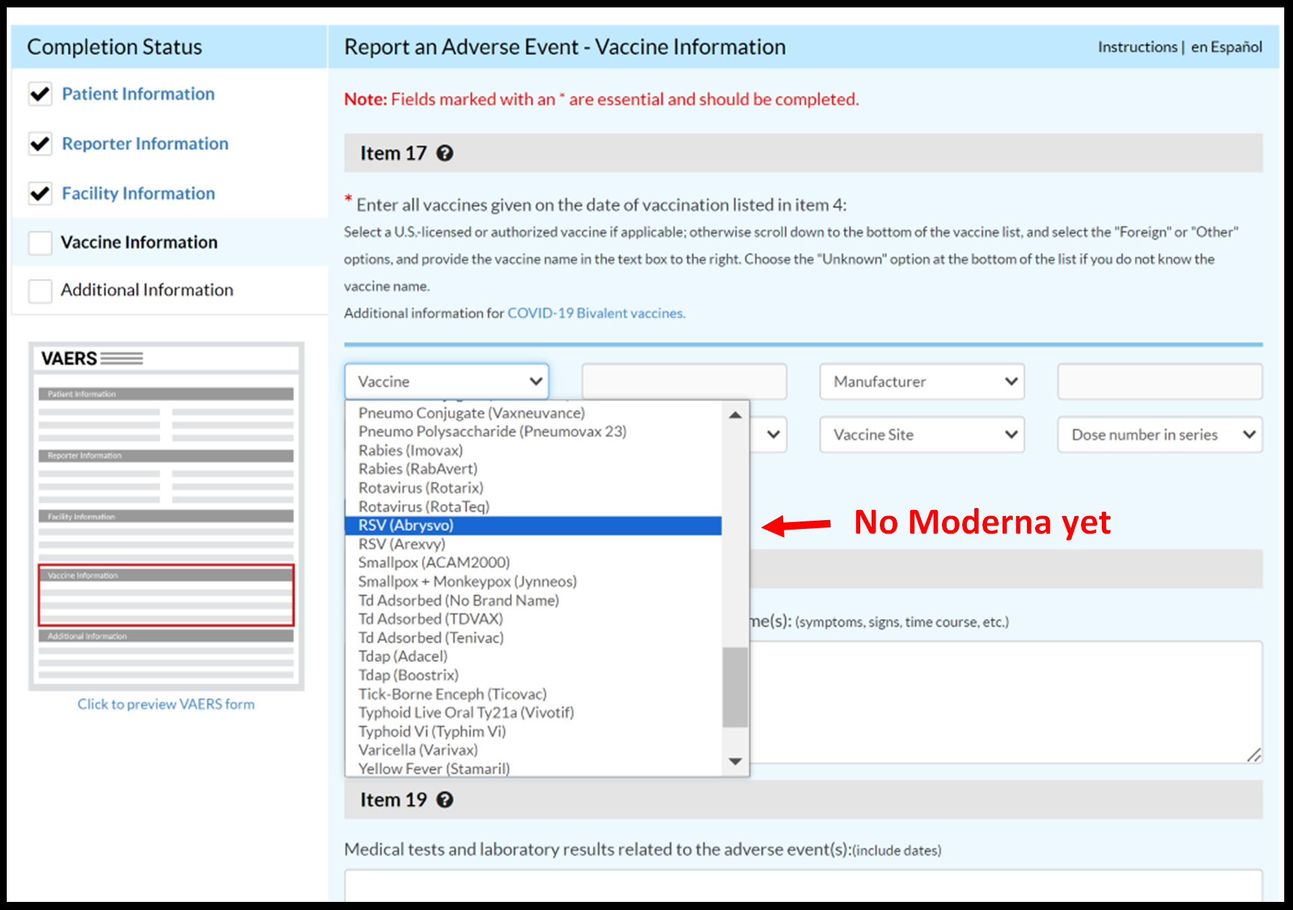The height and width of the screenshot is (910, 1293).
Task: Select Rabies (Imovax) option
Action: (x=533, y=450)
